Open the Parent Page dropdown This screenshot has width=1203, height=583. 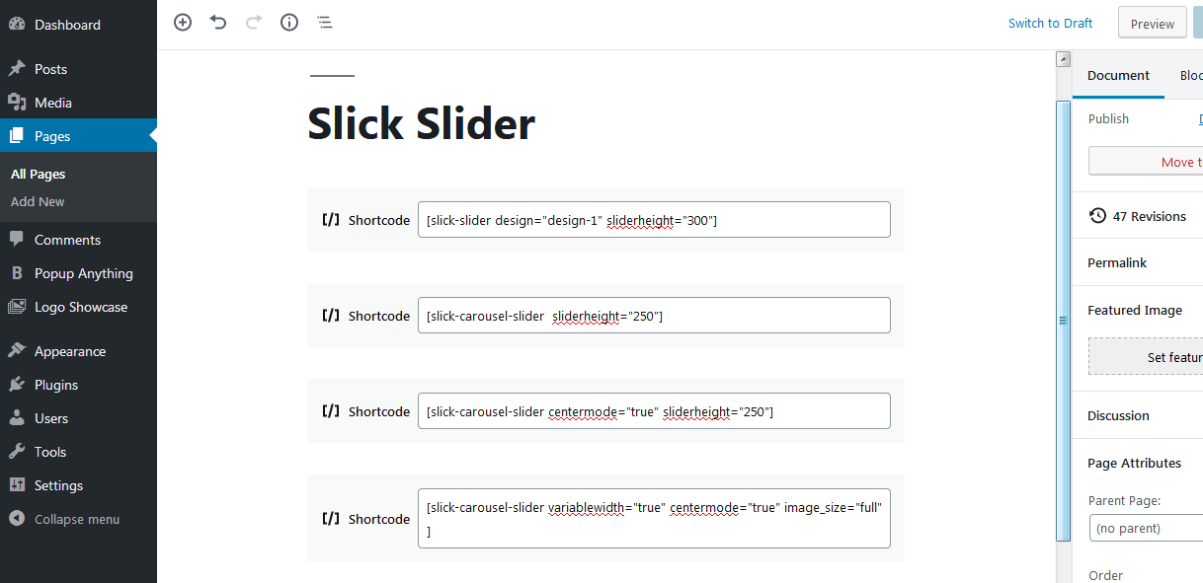point(1146,528)
